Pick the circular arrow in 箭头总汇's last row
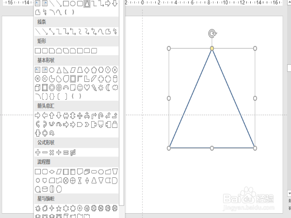Image resolution: width=291 pixels, height=218 pixels. click(52, 133)
